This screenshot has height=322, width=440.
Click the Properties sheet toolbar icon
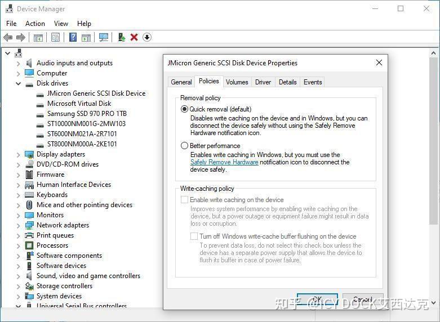(x=56, y=37)
